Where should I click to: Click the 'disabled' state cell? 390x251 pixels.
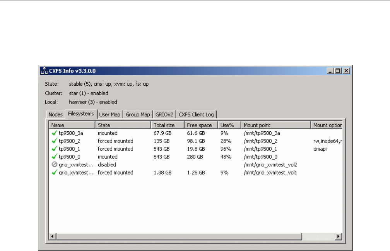click(x=107, y=165)
